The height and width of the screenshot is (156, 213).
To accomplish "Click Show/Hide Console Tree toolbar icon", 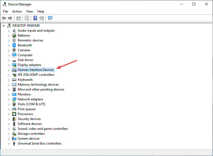I will click(x=19, y=18).
